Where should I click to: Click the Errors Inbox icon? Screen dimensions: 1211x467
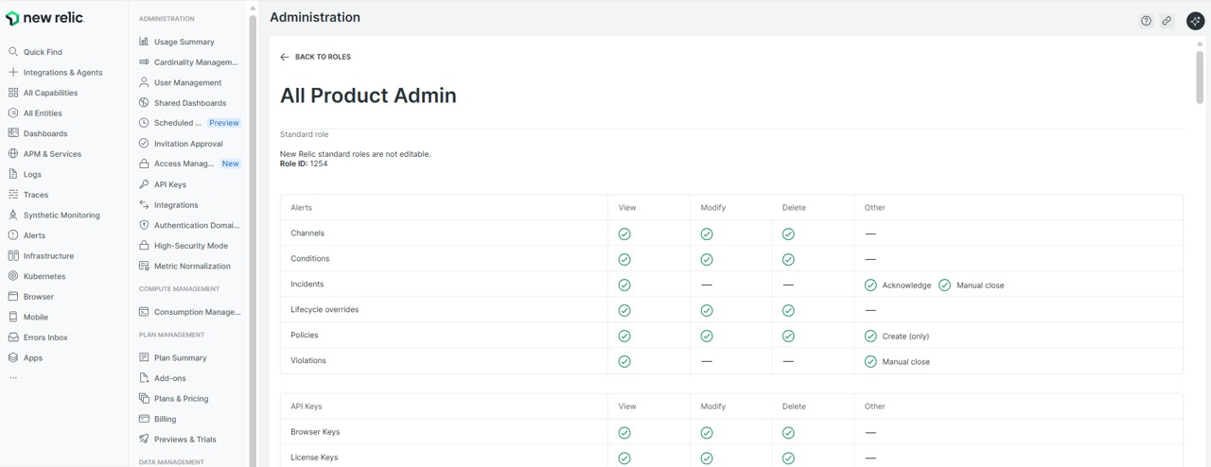click(x=13, y=337)
